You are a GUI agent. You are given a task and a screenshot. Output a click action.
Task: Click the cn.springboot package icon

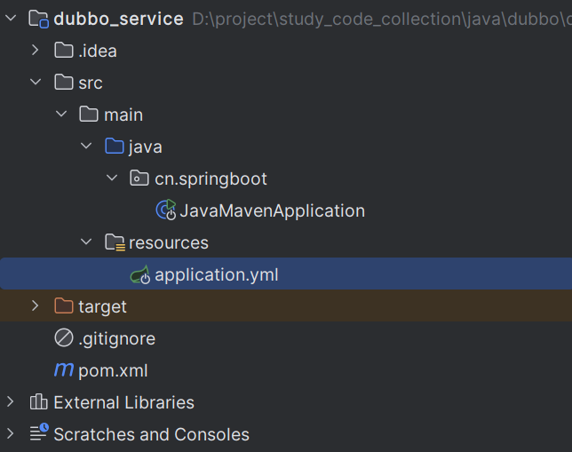pos(140,178)
